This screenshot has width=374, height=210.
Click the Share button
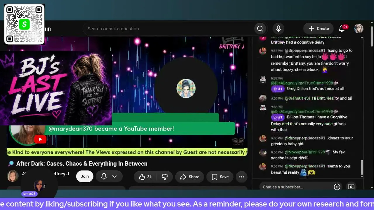(190, 177)
